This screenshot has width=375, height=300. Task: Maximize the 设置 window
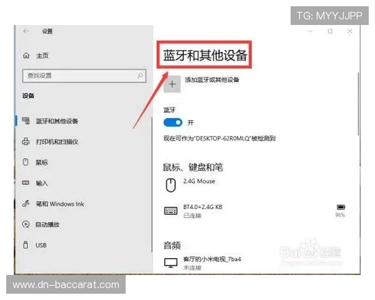pyautogui.click(x=330, y=31)
